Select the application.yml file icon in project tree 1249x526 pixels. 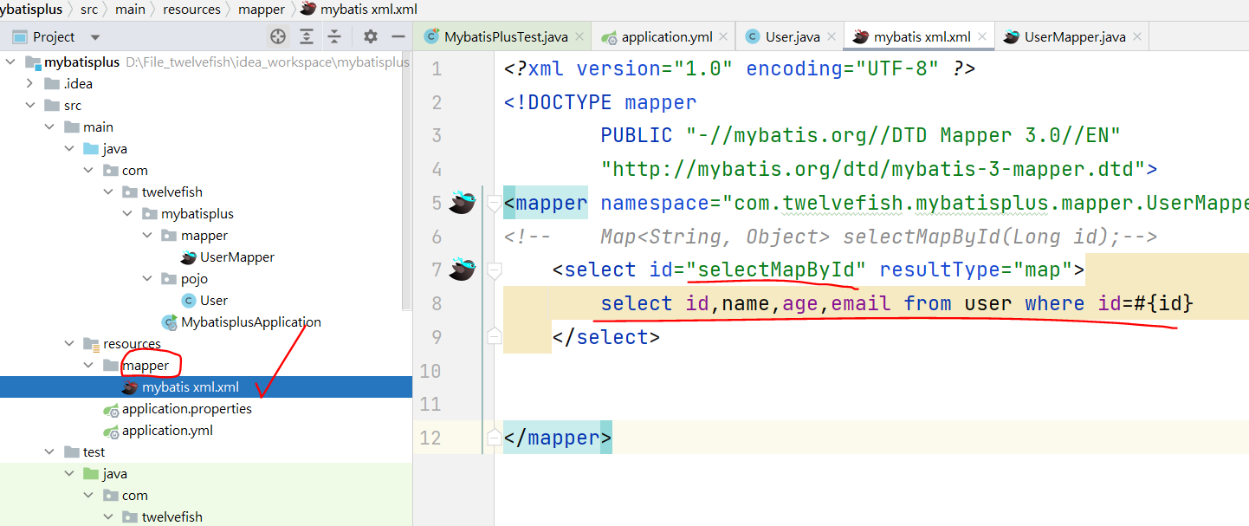(110, 431)
